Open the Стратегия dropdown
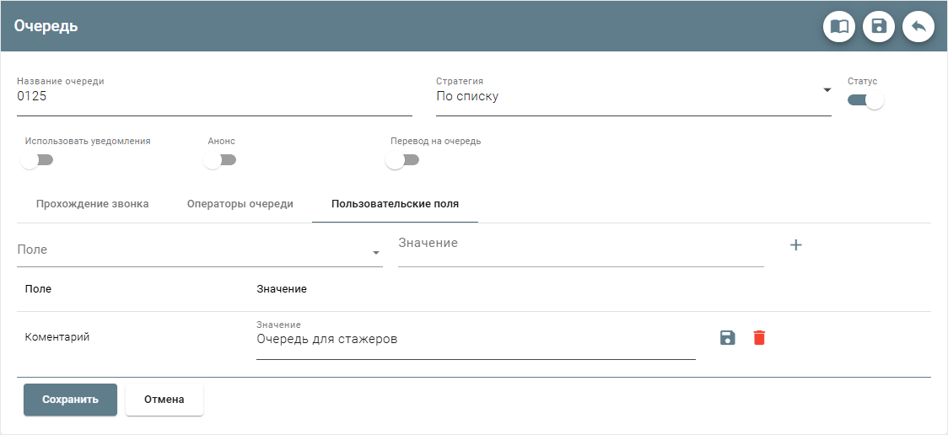948x435 pixels. tap(633, 97)
